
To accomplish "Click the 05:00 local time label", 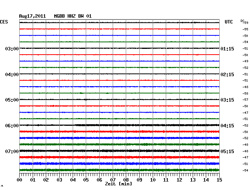I will point(12,100).
